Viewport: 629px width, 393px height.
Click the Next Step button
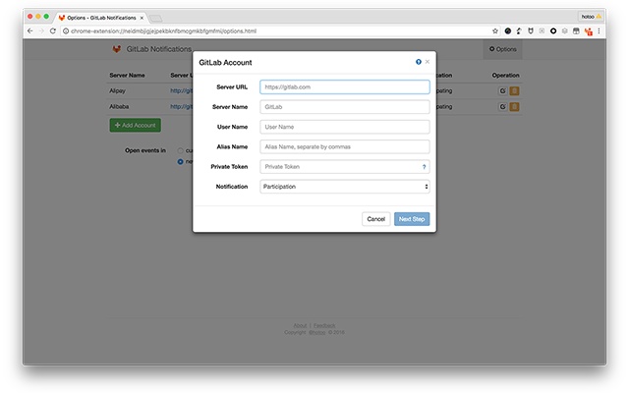pyautogui.click(x=412, y=219)
